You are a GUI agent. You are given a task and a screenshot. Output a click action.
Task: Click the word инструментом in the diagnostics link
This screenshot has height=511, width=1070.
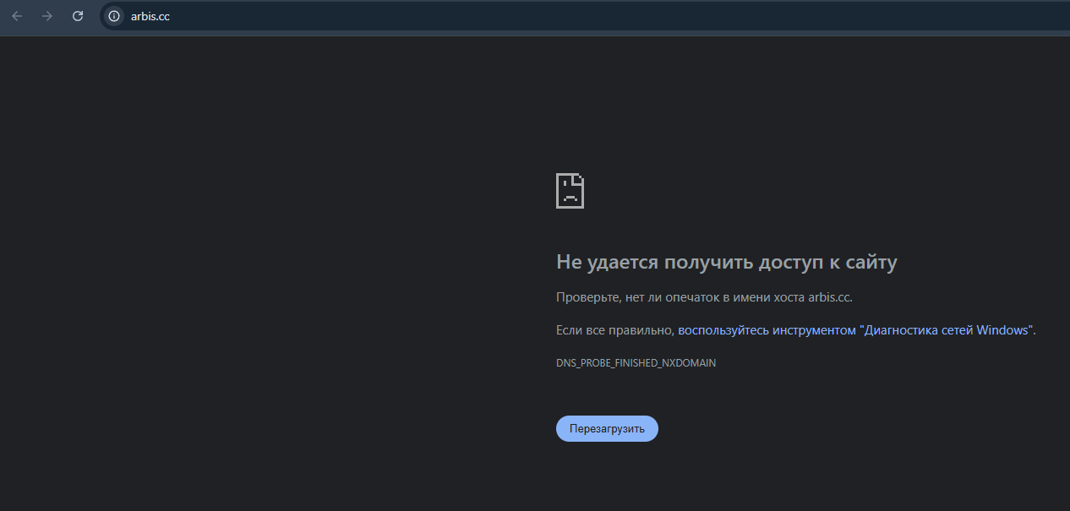tap(814, 330)
